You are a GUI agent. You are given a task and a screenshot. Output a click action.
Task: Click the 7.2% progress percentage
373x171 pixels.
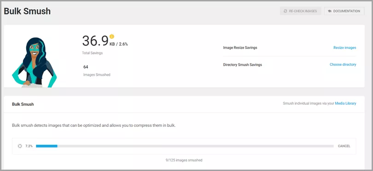29,146
